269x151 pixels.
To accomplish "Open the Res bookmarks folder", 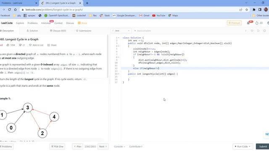I will click(x=93, y=16).
